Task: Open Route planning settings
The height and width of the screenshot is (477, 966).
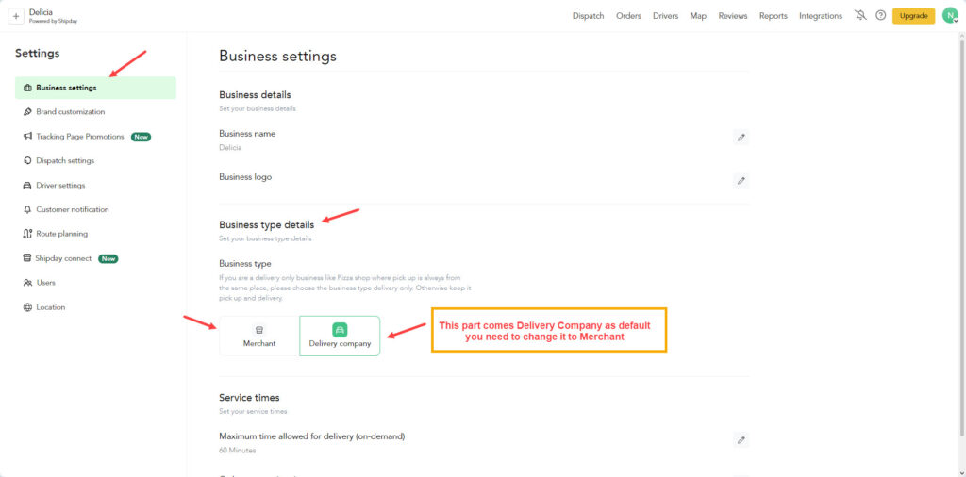Action: (x=61, y=234)
